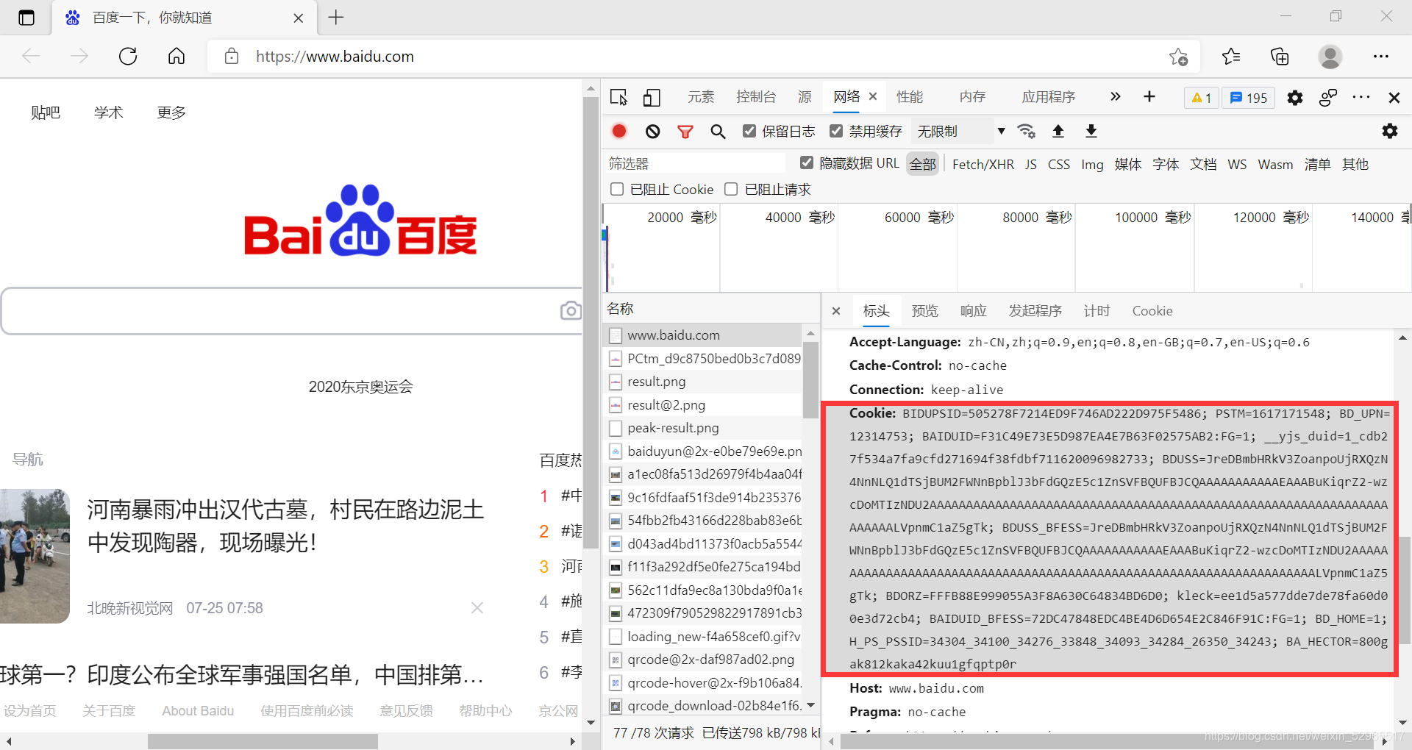Image resolution: width=1412 pixels, height=750 pixels.
Task: Toggle device emulation icon in DevTools
Action: [652, 97]
